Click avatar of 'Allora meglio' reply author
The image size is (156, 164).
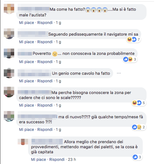(x=23, y=142)
